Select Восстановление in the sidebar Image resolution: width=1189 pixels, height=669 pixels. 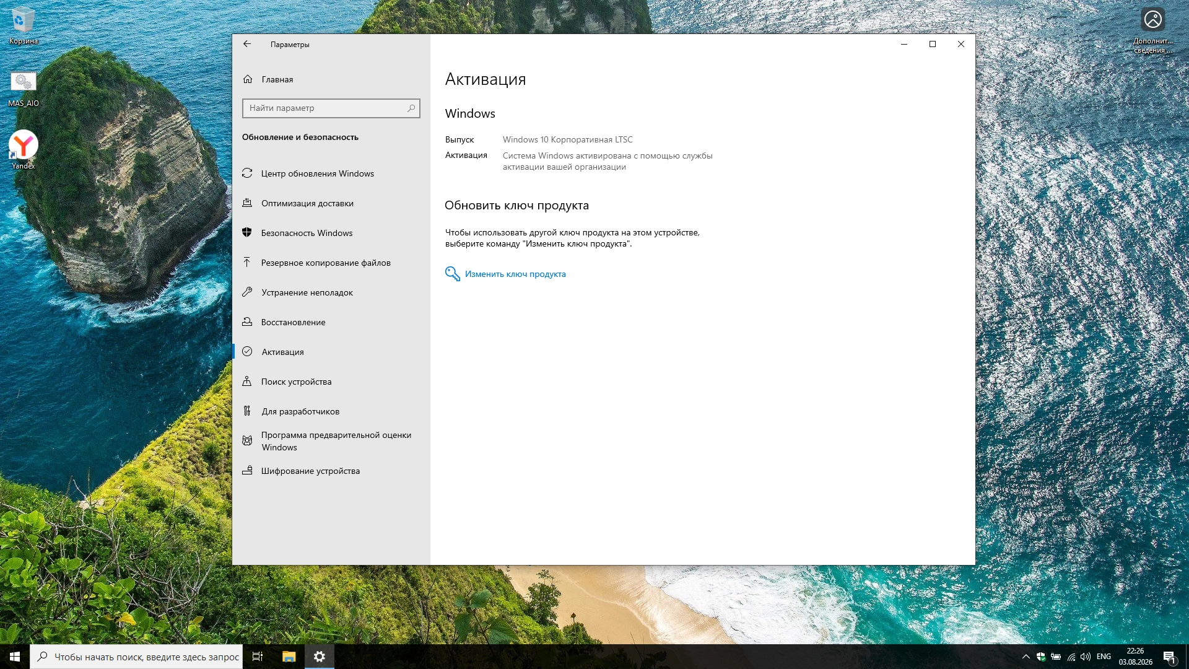[x=331, y=322]
